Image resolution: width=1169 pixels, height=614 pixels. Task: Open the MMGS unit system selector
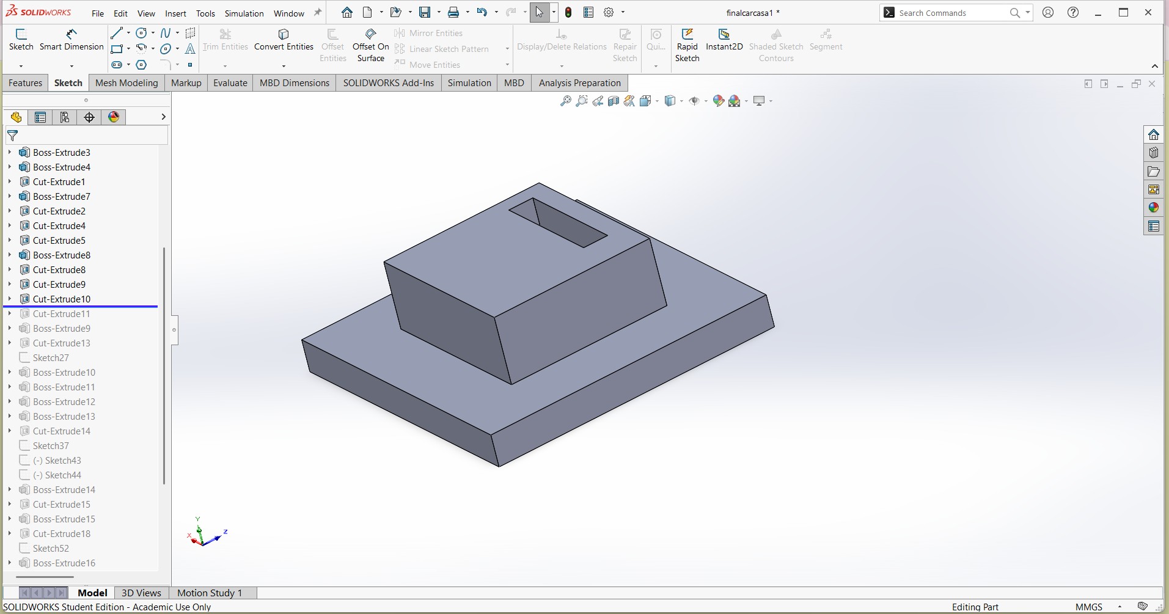point(1089,607)
